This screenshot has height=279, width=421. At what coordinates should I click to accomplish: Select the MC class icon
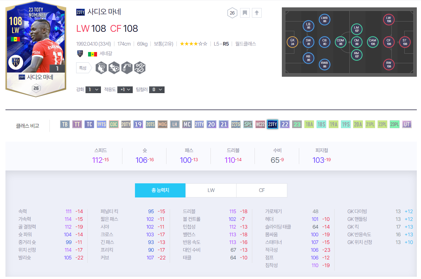pyautogui.click(x=187, y=124)
